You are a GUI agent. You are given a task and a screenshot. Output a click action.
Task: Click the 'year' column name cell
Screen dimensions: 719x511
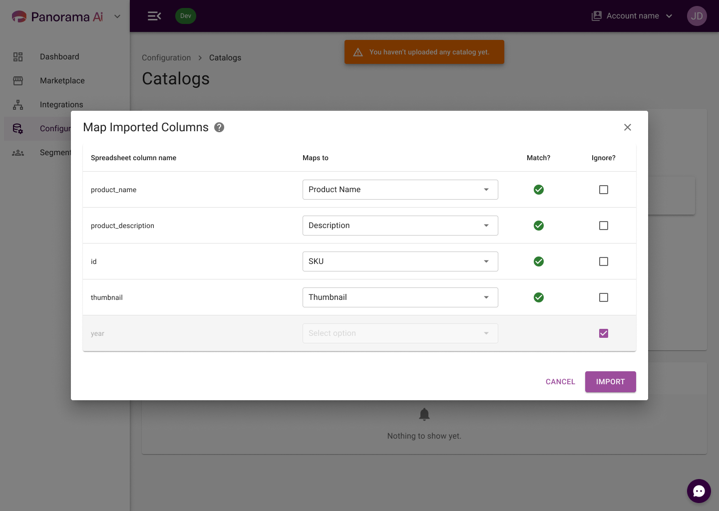point(97,333)
